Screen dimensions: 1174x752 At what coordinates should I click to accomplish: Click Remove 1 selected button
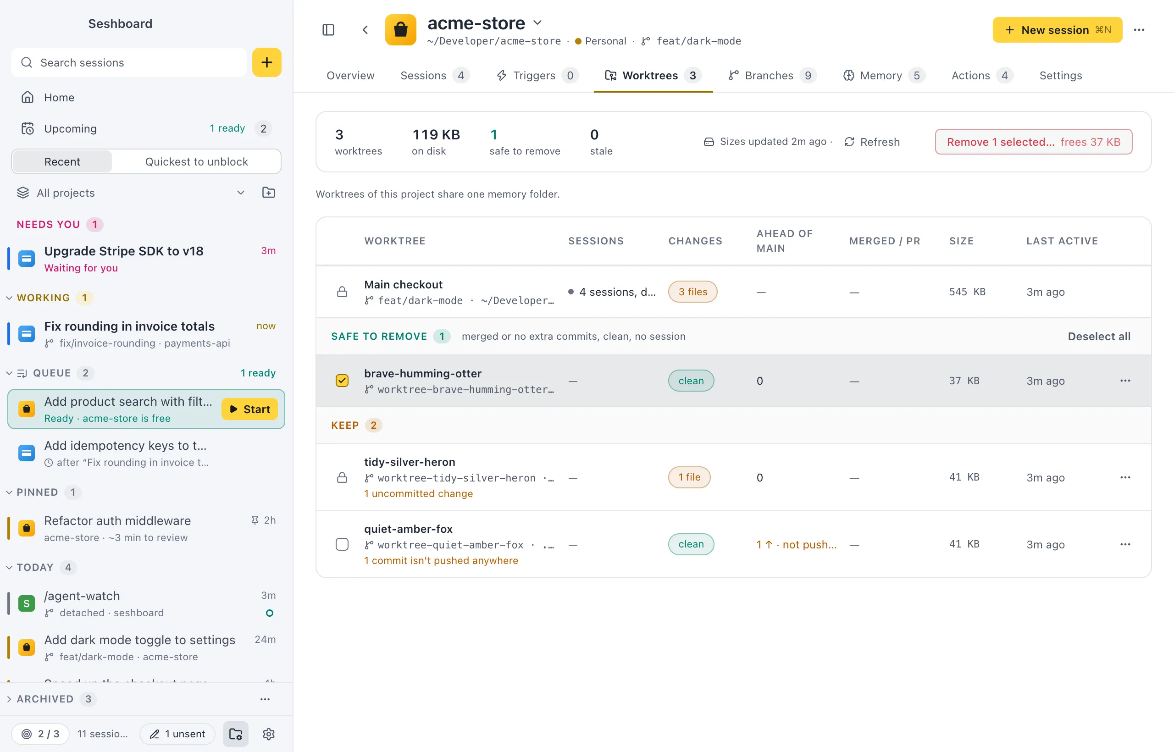point(1033,142)
